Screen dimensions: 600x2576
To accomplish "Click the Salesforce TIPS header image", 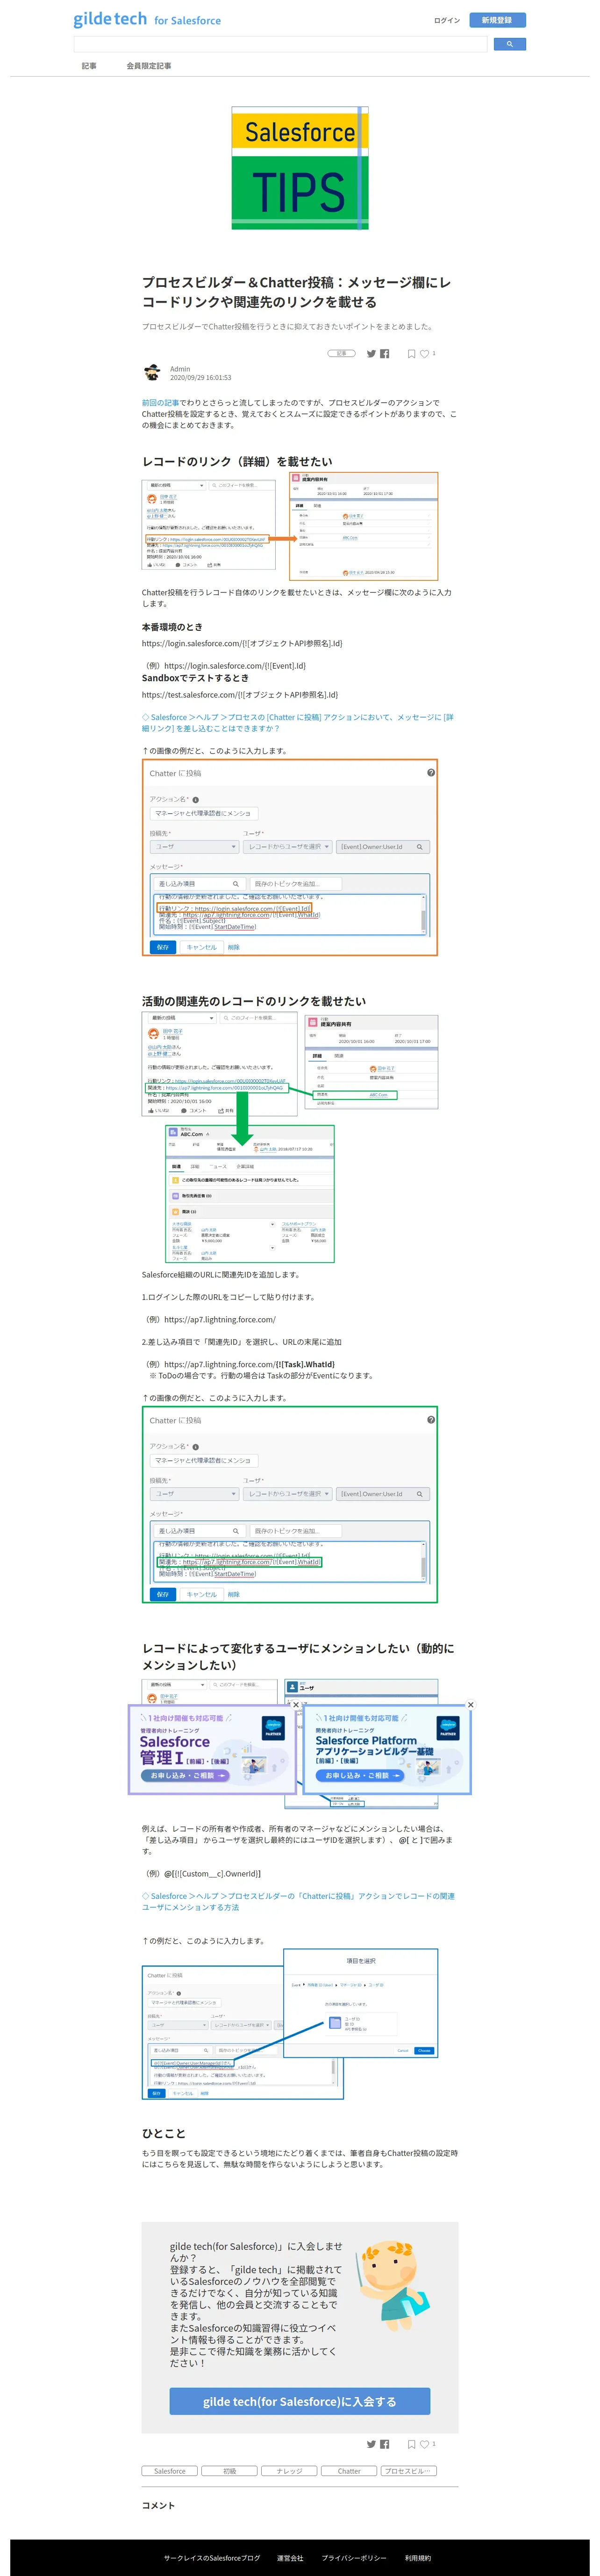I will tap(300, 168).
